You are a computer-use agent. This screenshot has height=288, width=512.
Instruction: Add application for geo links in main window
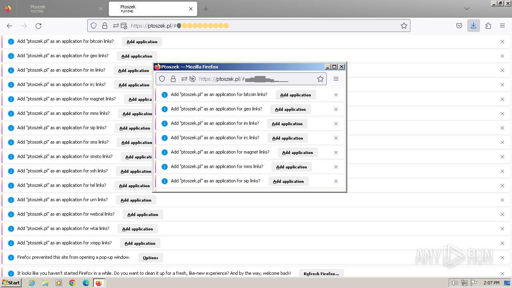[x=137, y=56]
